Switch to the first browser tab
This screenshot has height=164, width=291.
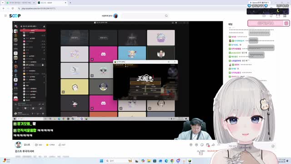click(20, 3)
